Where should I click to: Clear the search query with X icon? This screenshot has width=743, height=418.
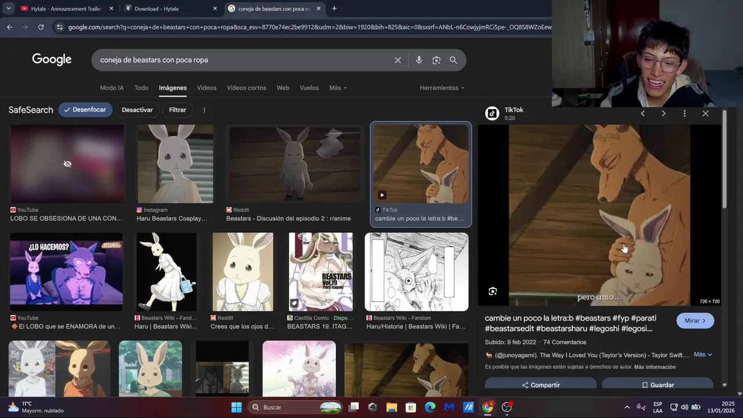click(x=398, y=60)
